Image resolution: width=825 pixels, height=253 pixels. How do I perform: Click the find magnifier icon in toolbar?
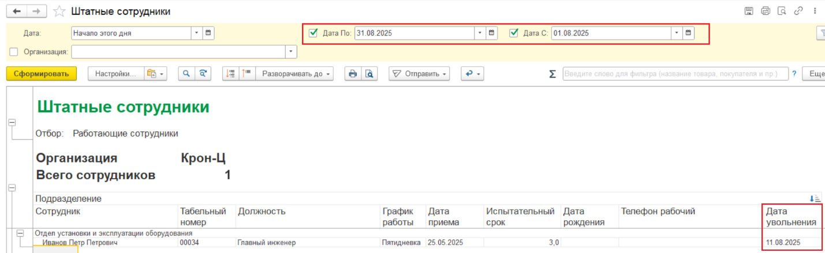(186, 74)
